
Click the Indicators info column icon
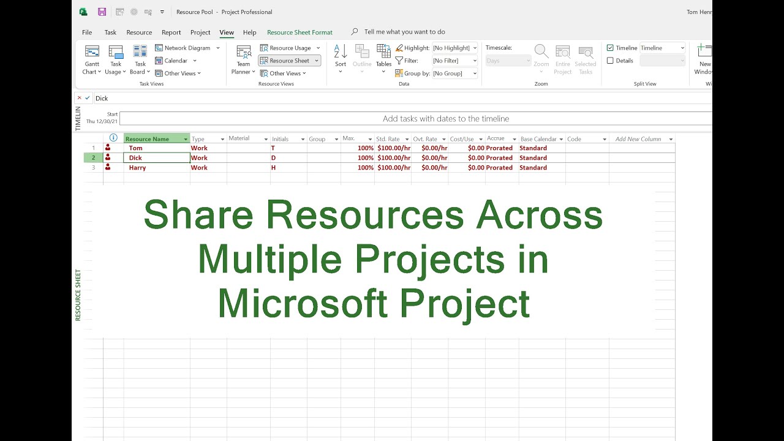point(113,138)
